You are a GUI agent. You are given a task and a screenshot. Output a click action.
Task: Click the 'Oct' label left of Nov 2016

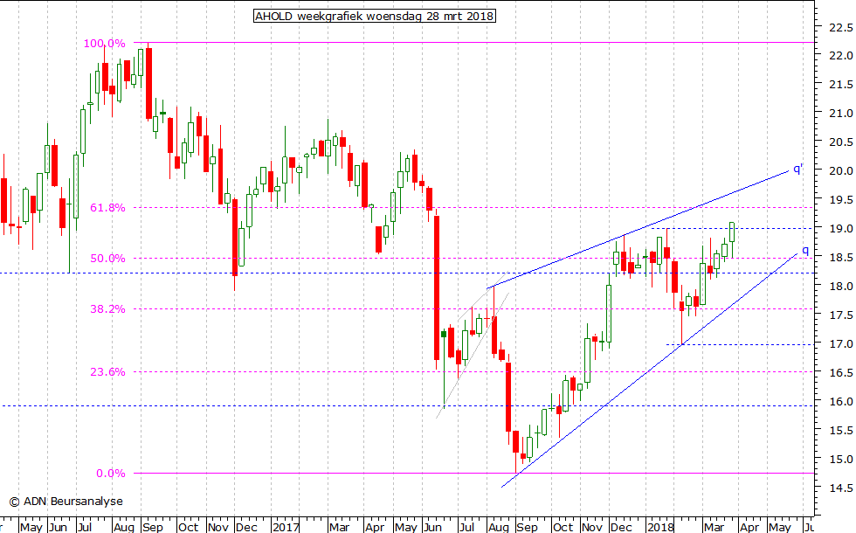(x=188, y=527)
